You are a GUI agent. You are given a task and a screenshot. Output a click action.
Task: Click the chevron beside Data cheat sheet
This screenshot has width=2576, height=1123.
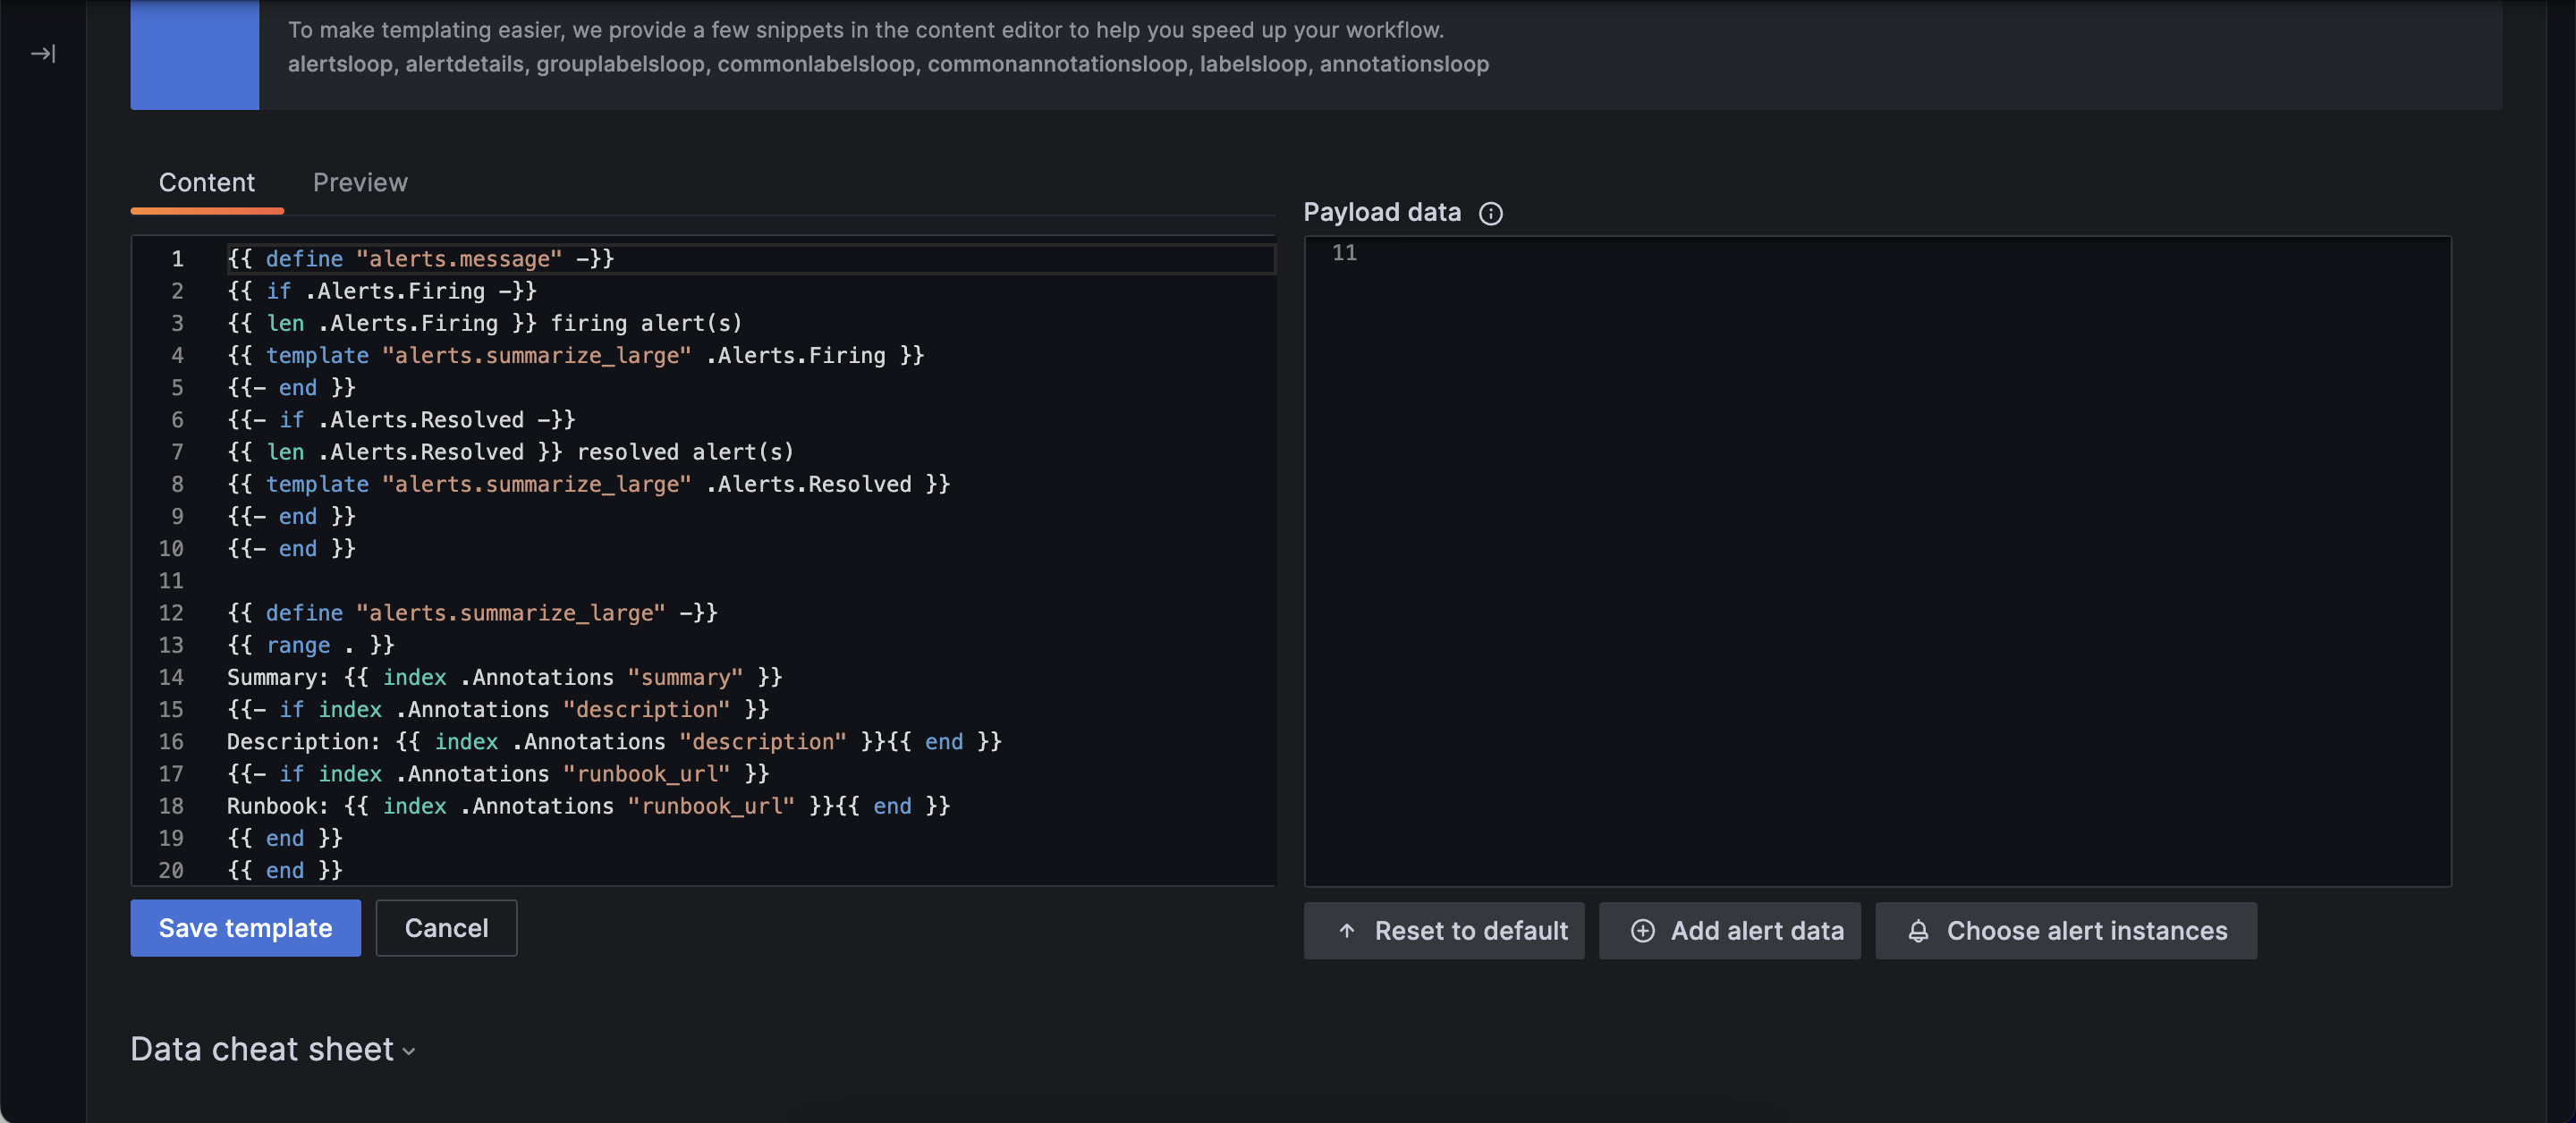coord(408,1052)
